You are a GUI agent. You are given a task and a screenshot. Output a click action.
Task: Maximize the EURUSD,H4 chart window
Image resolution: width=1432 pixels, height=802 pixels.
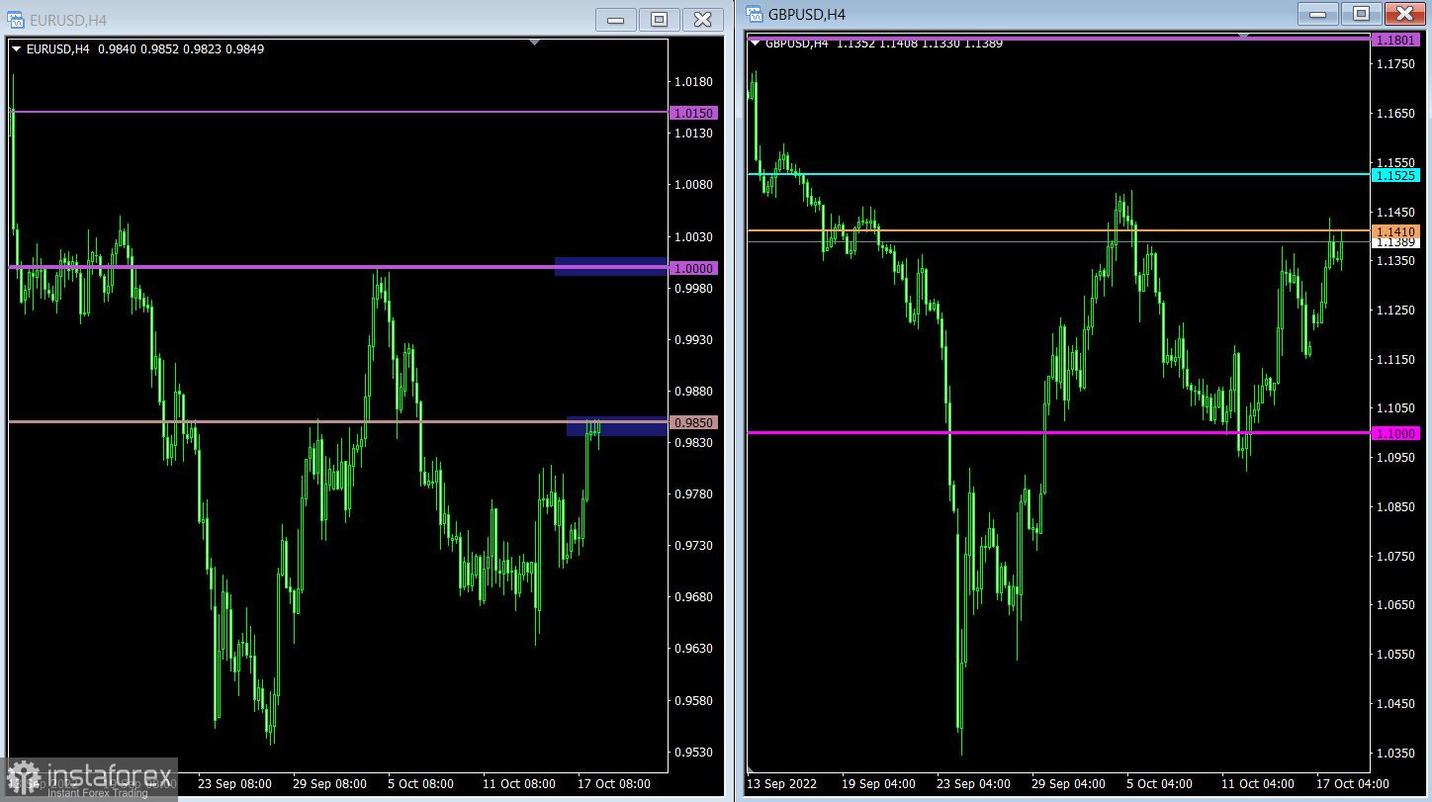point(660,20)
